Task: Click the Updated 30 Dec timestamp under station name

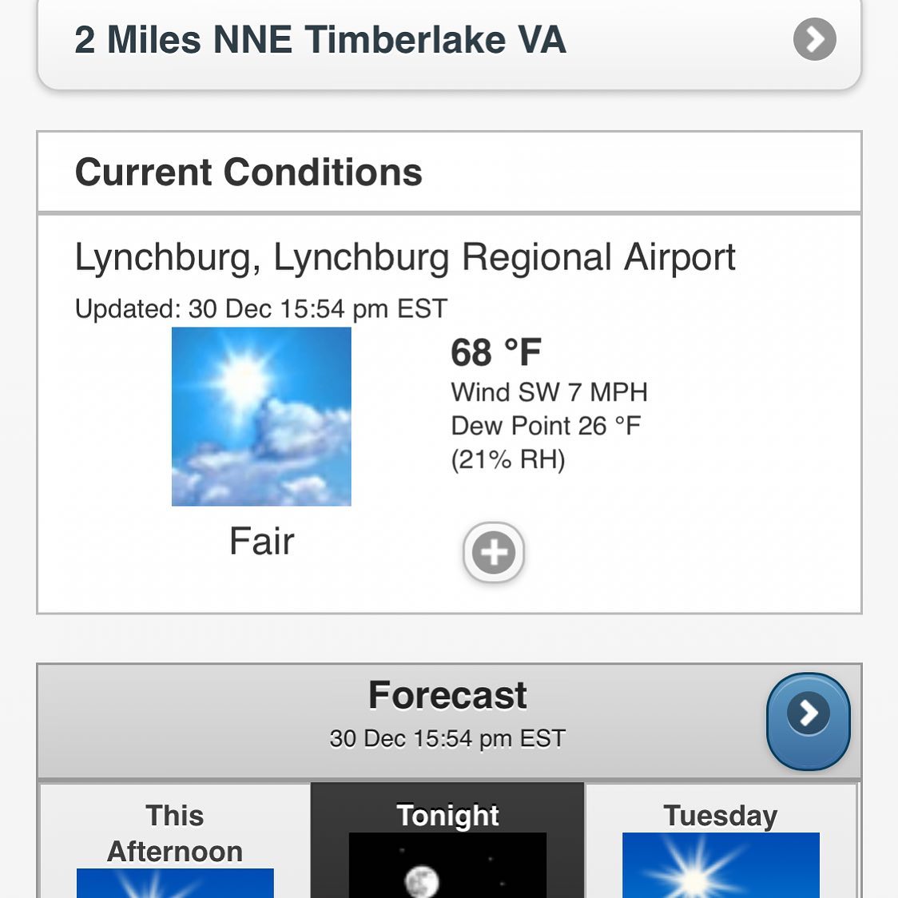Action: [260, 308]
